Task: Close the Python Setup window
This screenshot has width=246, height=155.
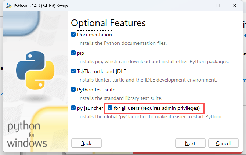Action: [x=235, y=6]
